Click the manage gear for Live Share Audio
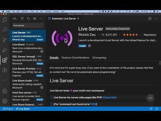 (42, 87)
